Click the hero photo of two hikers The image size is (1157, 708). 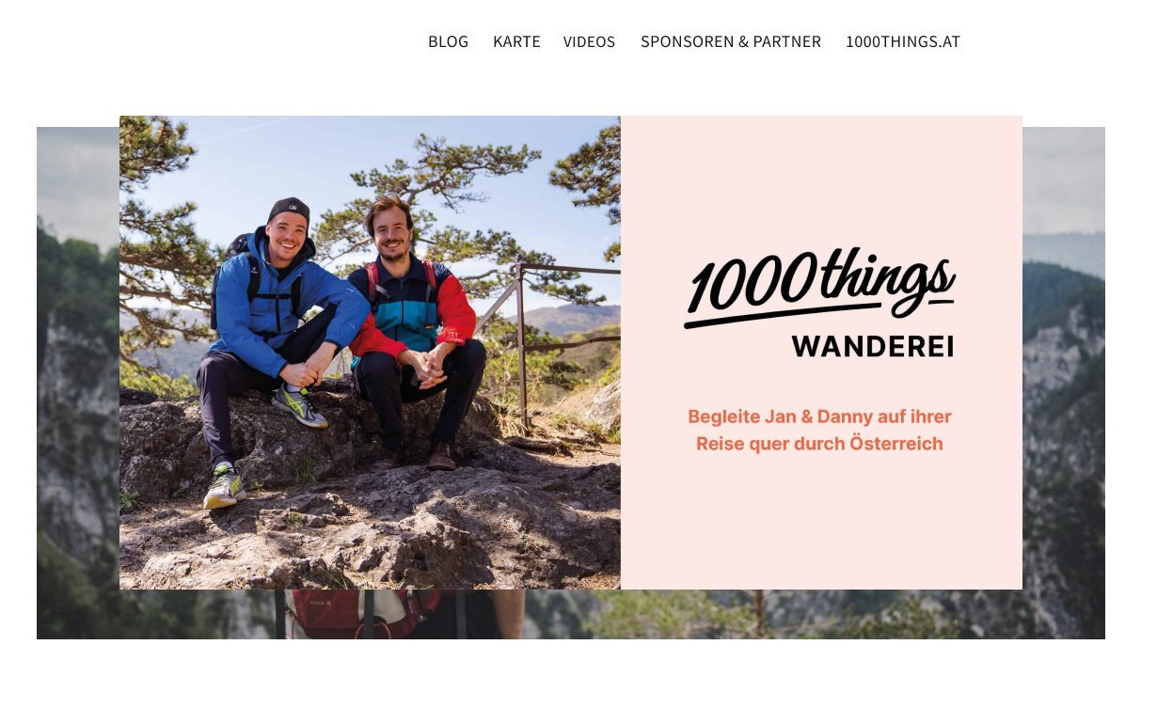point(370,353)
